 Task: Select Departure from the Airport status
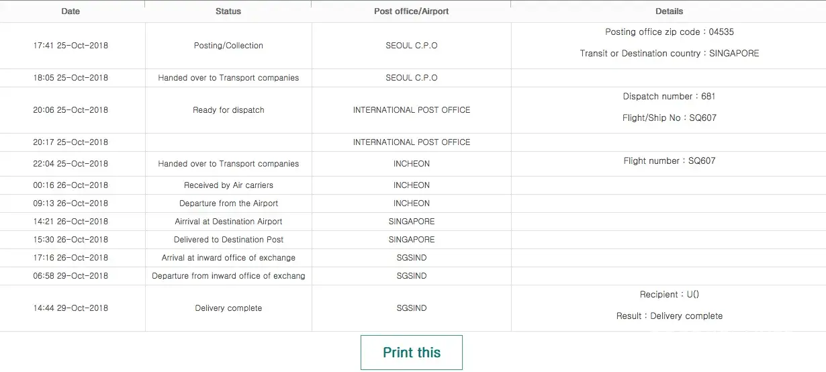(228, 203)
